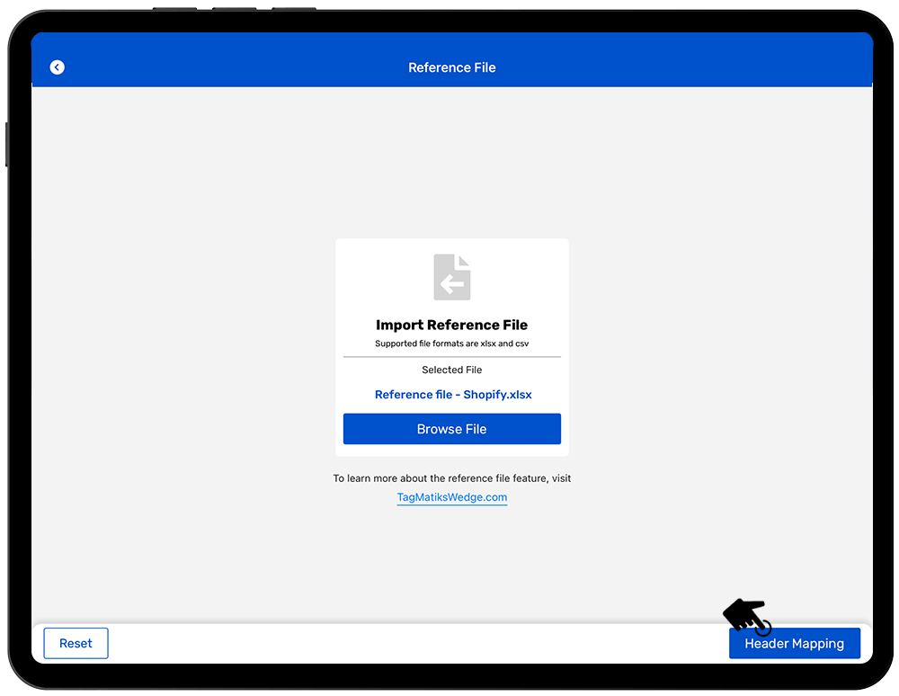The width and height of the screenshot is (899, 696).
Task: Click the Selected File label
Action: tap(452, 370)
